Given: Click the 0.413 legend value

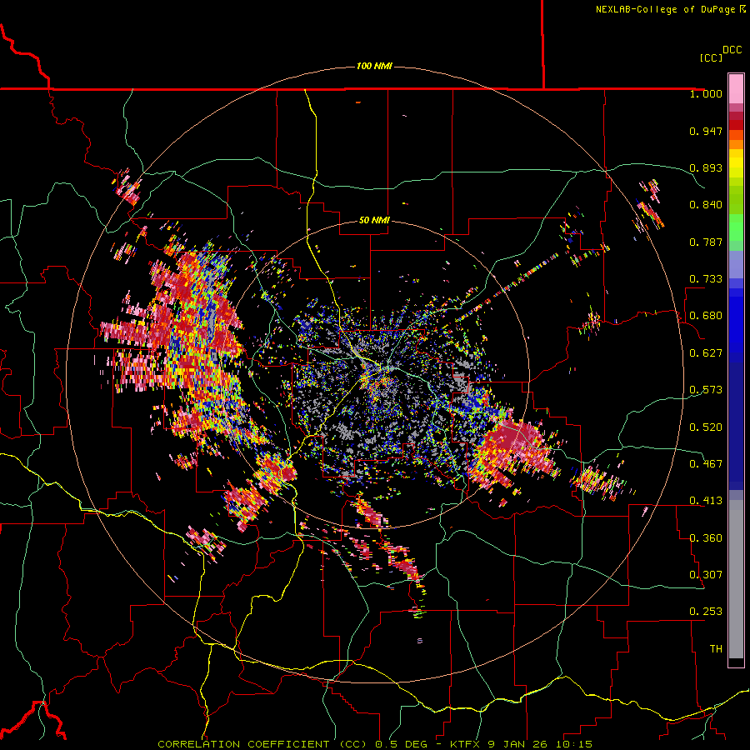Looking at the screenshot, I should pyautogui.click(x=706, y=501).
